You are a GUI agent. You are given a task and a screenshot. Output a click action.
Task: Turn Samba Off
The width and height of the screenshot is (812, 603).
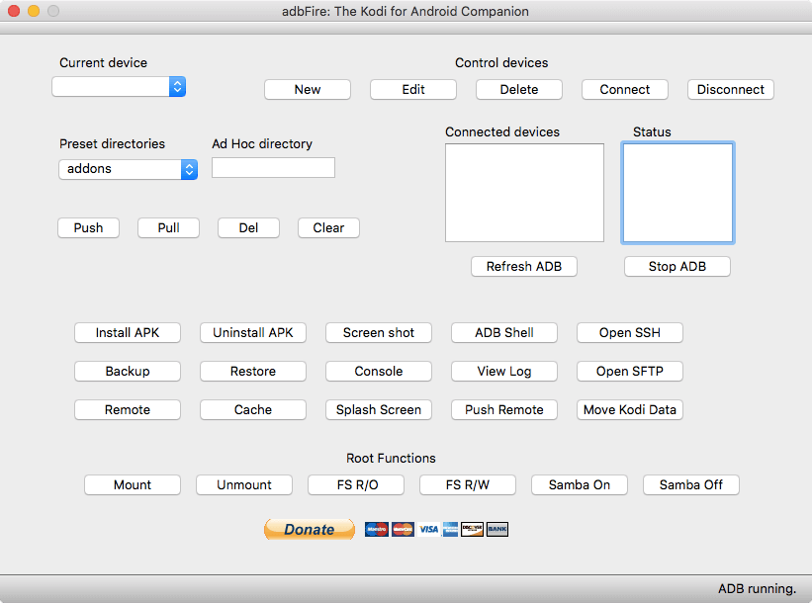[x=691, y=485]
